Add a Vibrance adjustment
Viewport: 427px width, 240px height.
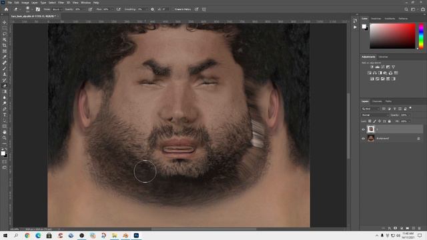click(x=393, y=67)
